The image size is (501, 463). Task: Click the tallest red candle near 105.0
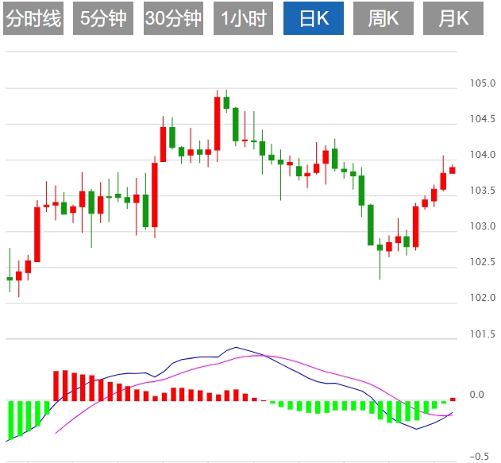(218, 124)
